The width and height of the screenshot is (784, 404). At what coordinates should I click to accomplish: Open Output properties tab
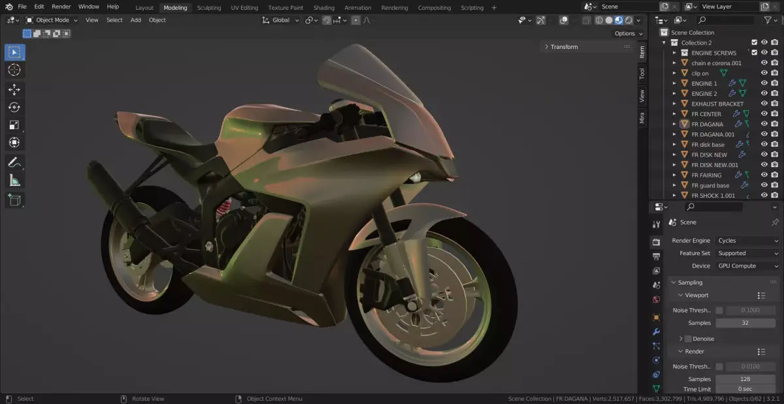point(656,256)
